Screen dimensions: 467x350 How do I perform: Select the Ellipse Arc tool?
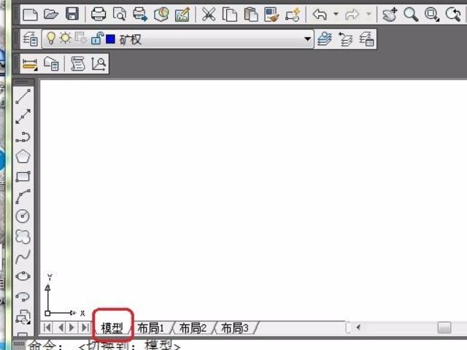23,297
